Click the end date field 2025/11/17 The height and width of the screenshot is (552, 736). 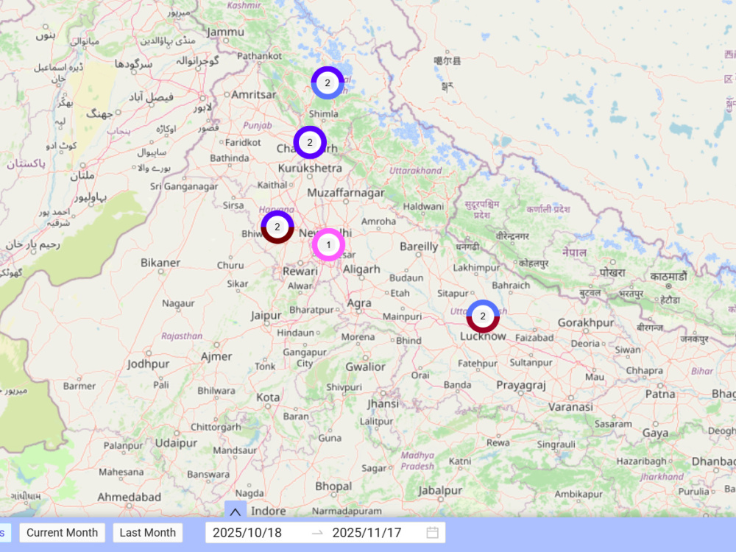[367, 533]
